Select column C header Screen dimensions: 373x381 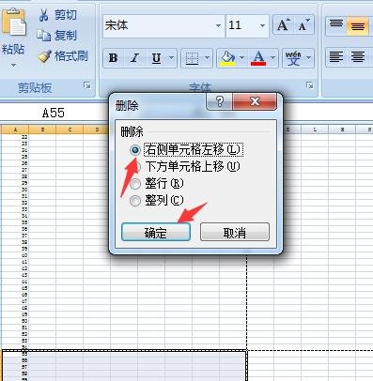70,130
